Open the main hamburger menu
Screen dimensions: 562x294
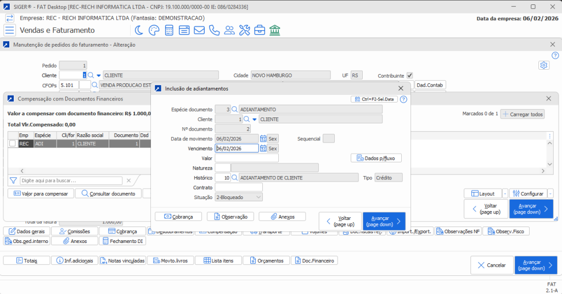coord(10,30)
